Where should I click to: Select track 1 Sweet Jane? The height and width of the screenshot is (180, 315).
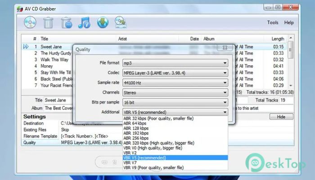[x=51, y=47]
